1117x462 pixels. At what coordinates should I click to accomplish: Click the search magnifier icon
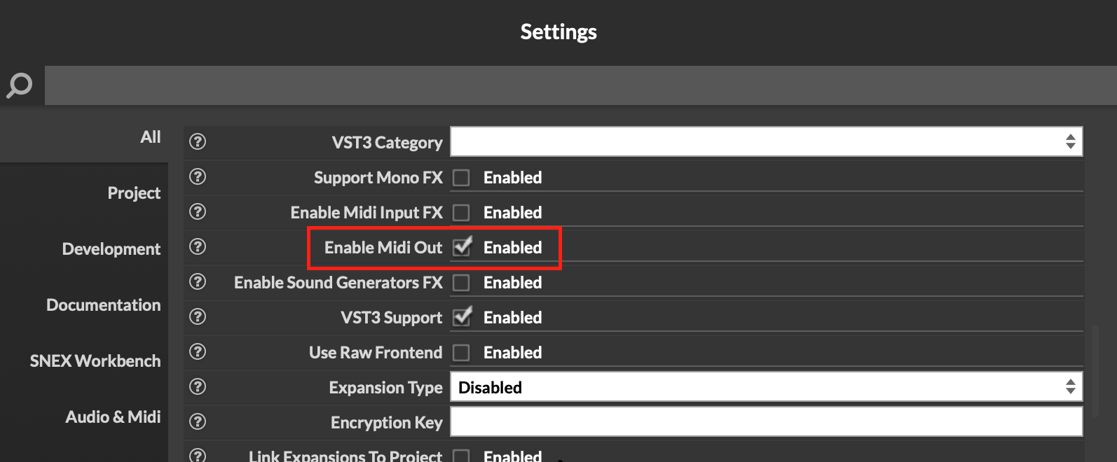tap(18, 85)
